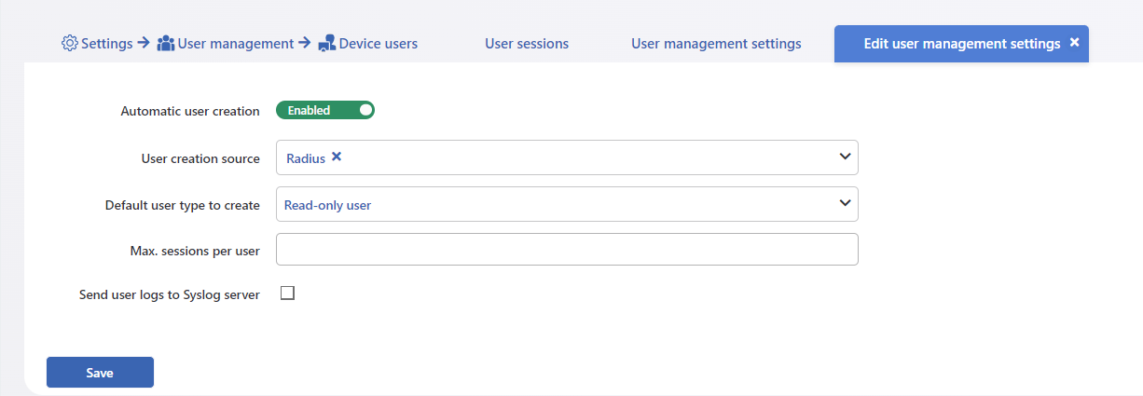Disable the Automatic user creation toggle
Viewport: 1143px width, 396px height.
click(x=325, y=110)
